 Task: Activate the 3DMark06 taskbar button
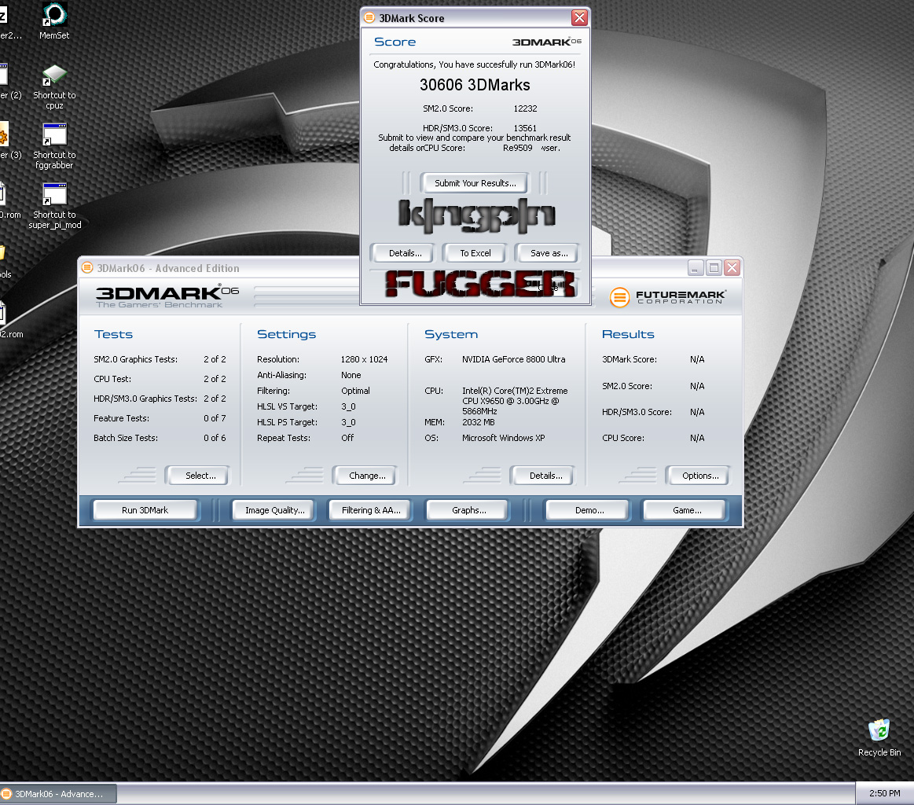(58, 794)
